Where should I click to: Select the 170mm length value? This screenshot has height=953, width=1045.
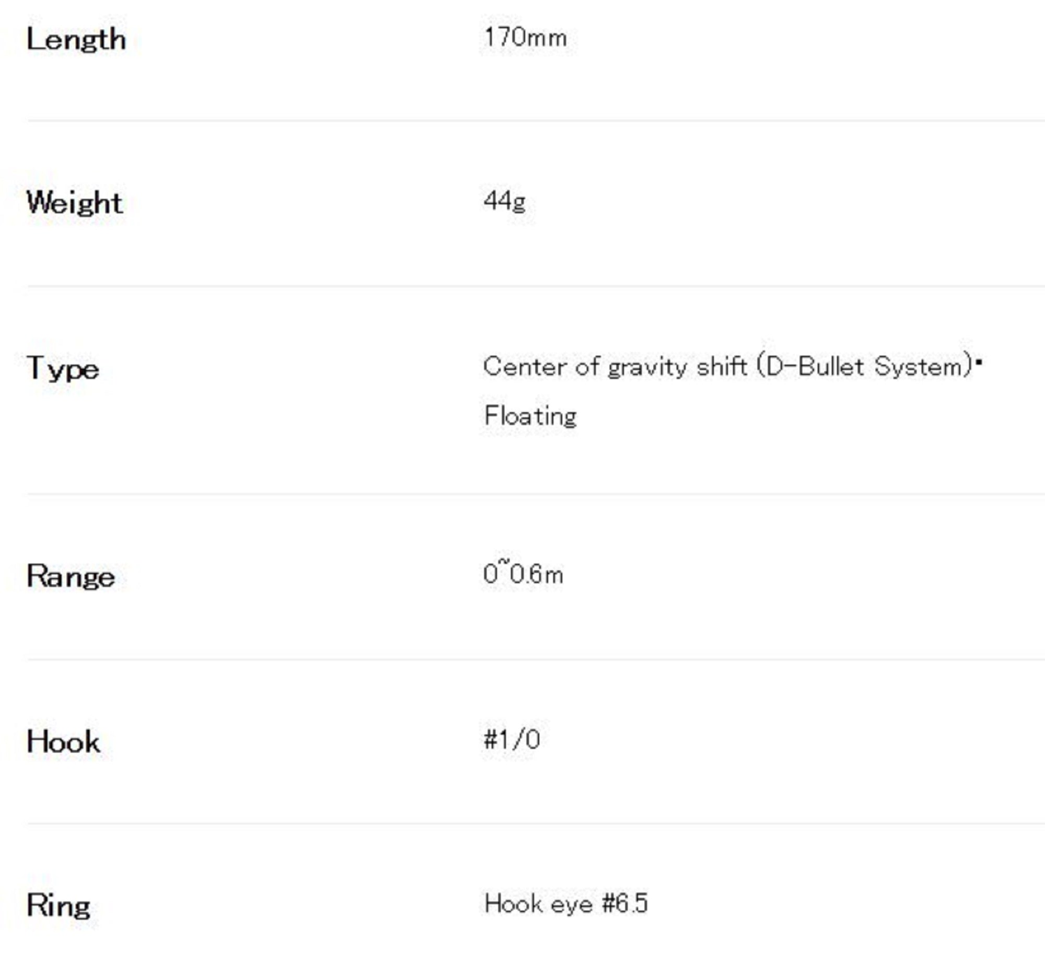coord(525,38)
